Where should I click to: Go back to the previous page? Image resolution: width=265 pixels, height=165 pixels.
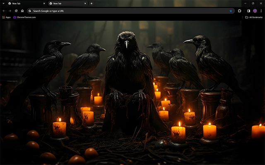(4, 11)
